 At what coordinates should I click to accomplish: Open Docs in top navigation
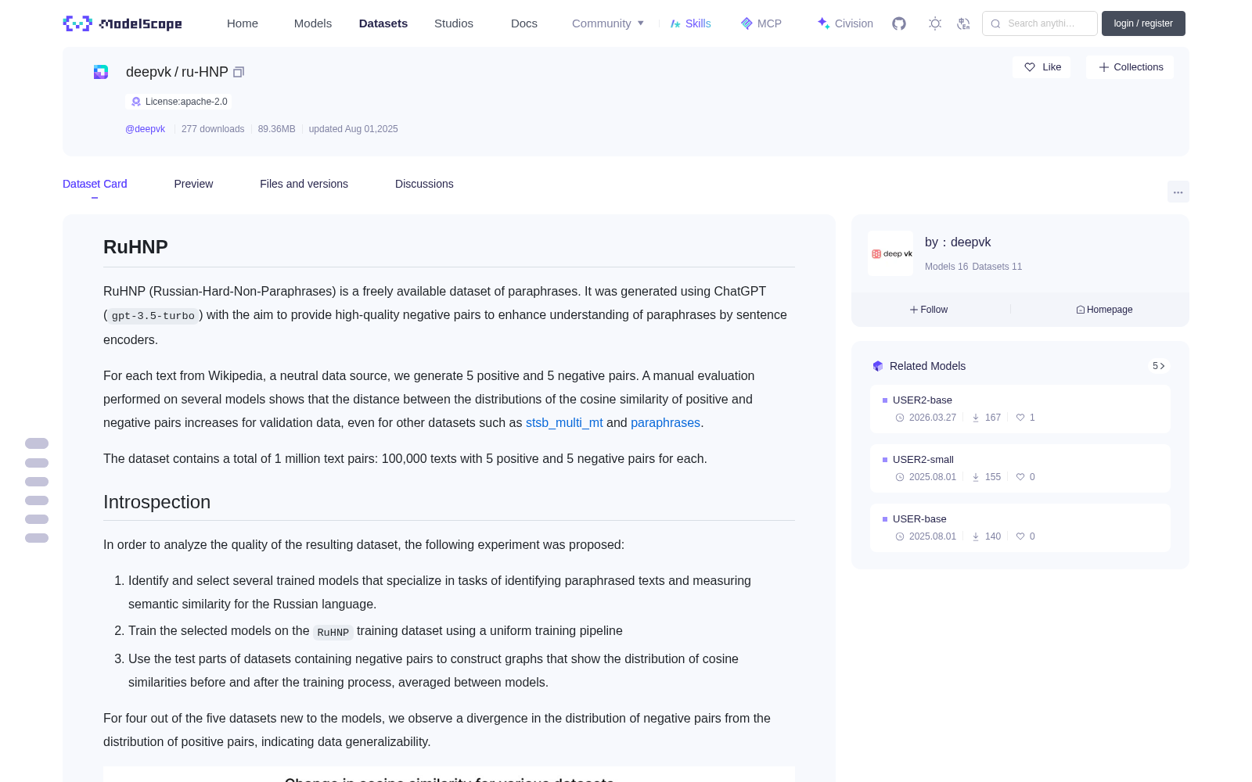524,23
